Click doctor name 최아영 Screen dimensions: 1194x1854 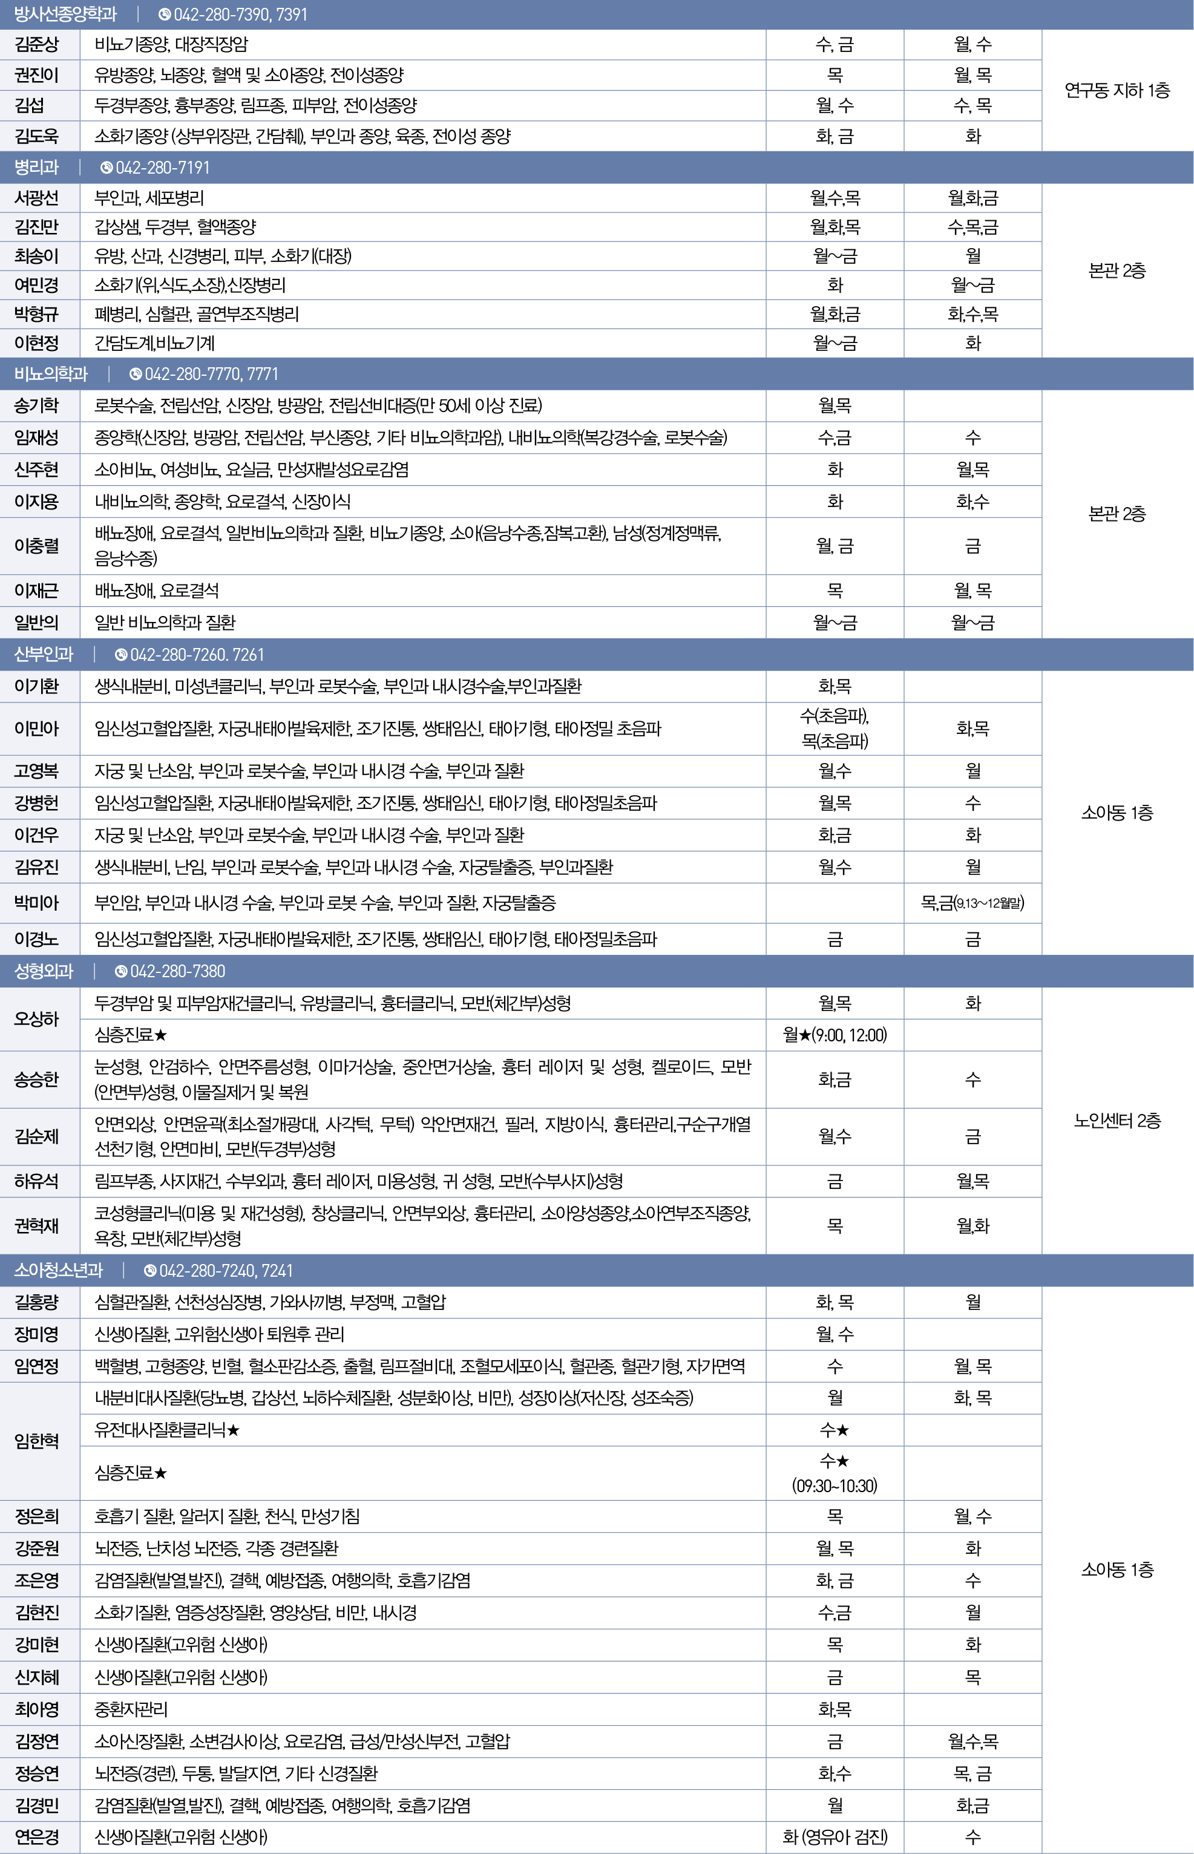(x=36, y=1709)
